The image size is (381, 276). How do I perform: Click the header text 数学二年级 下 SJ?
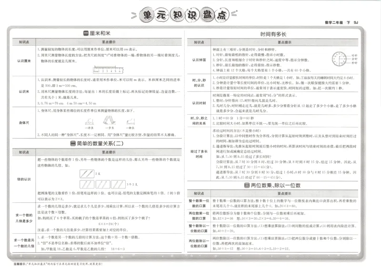[341, 22]
